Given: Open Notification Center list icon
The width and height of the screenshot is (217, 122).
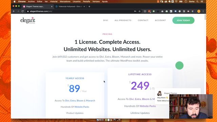Looking at the screenshot, I should (x=202, y=1).
